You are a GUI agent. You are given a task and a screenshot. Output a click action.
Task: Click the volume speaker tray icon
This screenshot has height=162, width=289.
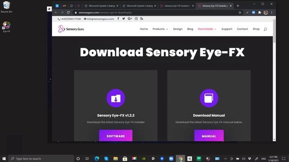[243, 158]
